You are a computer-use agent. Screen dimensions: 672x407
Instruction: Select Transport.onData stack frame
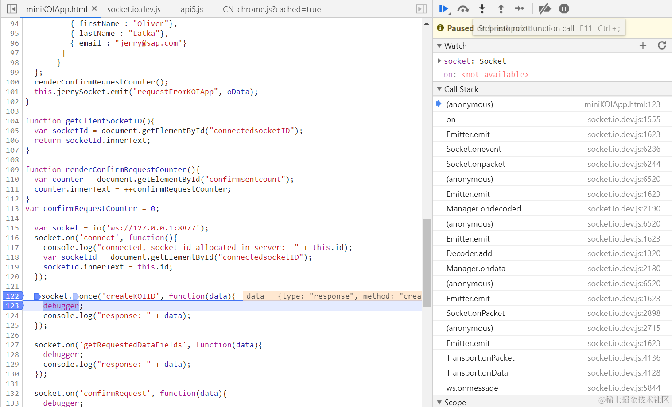[x=552, y=373]
